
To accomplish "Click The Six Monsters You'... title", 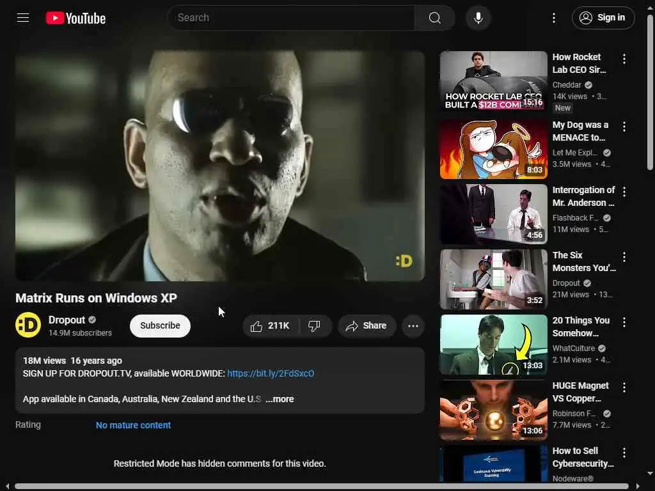I will pyautogui.click(x=584, y=261).
